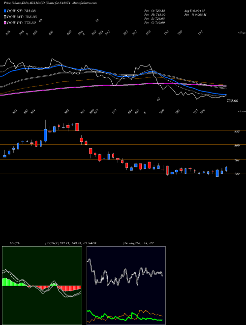Click the Pre C: 740.09 value
Image resolution: width=246 pixels, height=325 pixels.
click(x=154, y=23)
